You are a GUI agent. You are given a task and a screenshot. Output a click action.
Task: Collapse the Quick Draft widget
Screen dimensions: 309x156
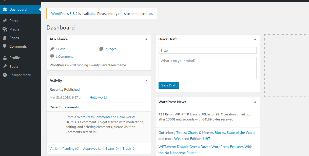[255, 39]
